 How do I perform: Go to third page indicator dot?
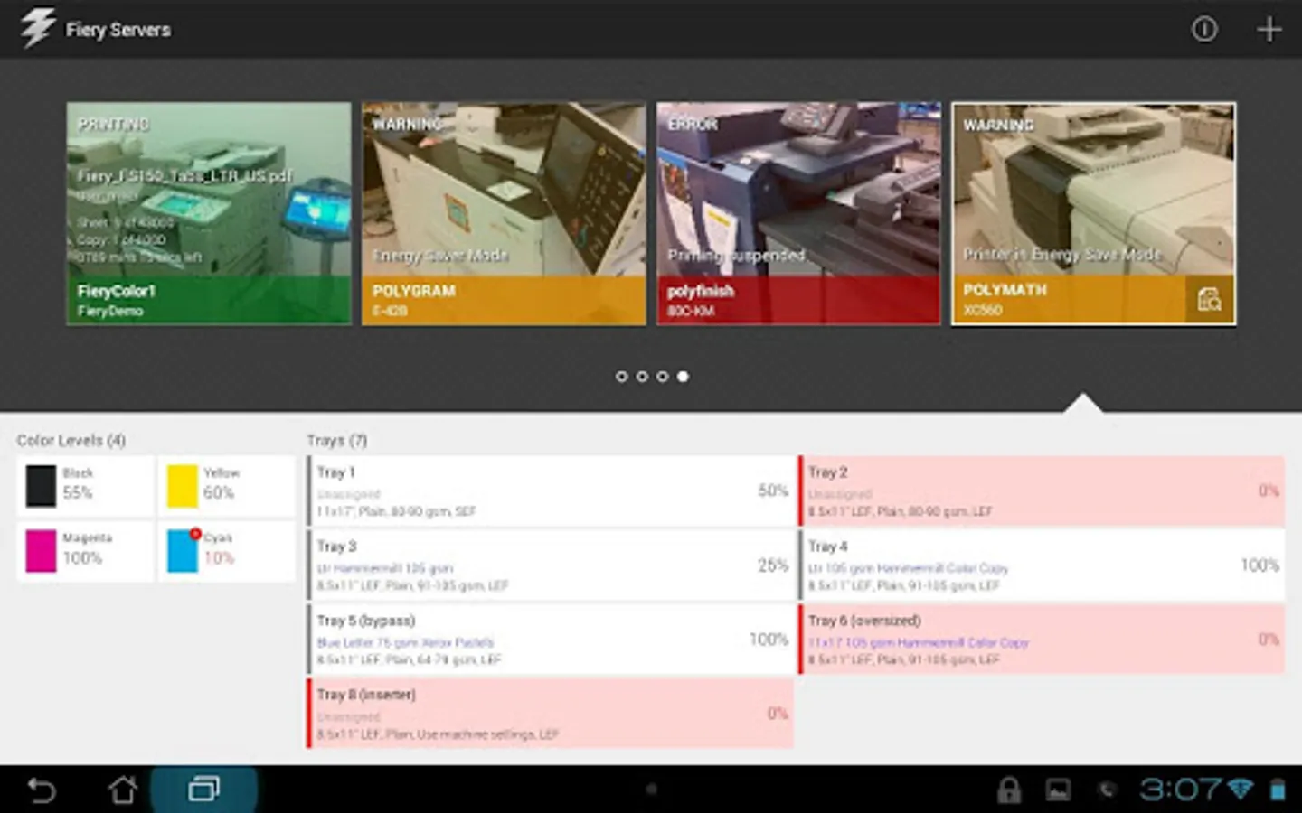click(663, 377)
